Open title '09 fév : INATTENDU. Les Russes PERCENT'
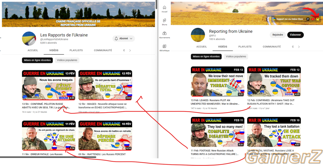 coord(102,154)
